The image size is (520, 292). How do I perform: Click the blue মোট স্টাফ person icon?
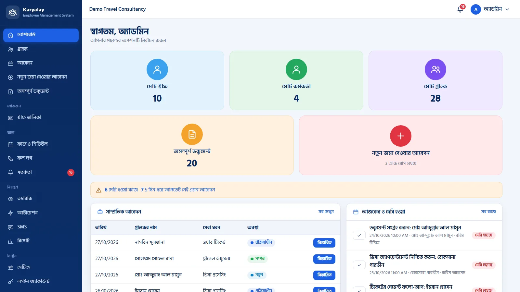tap(157, 69)
